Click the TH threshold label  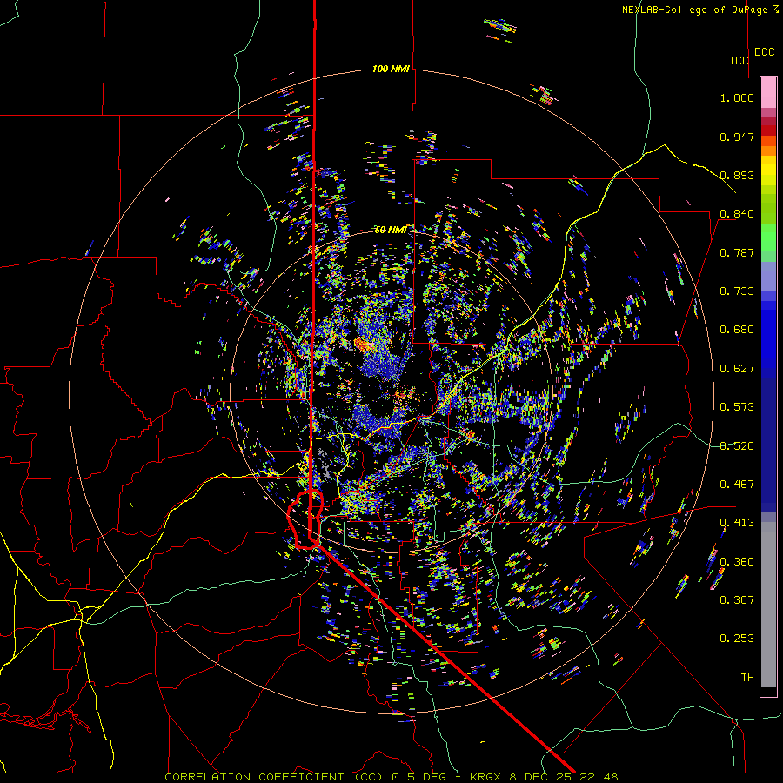pos(747,678)
